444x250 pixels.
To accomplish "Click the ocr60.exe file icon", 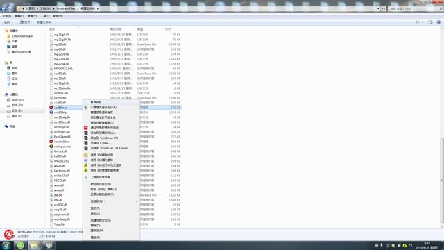I will [51, 108].
